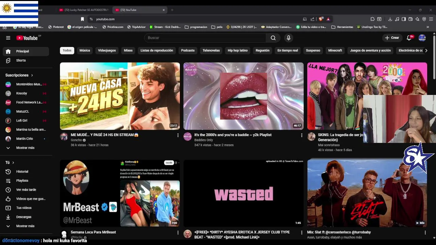Image resolution: width=436 pixels, height=245 pixels.
Task: Select the Todos filter chip
Action: tap(67, 50)
